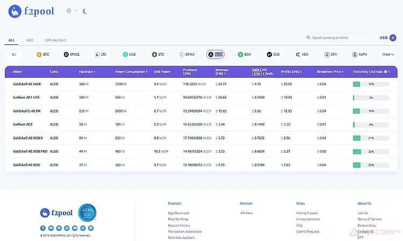Sort table by Profits (24h) column

pyautogui.click(x=291, y=72)
